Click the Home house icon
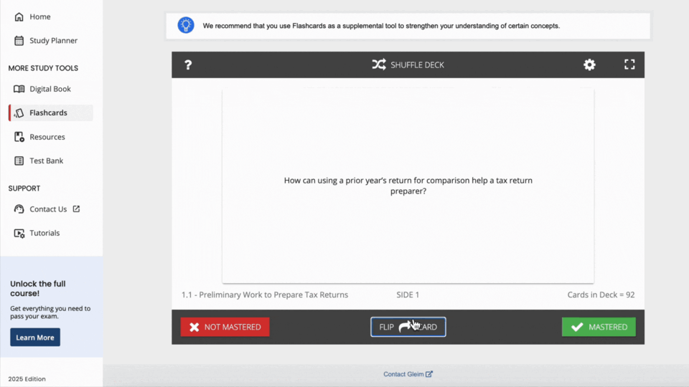689x387 pixels. tap(19, 16)
